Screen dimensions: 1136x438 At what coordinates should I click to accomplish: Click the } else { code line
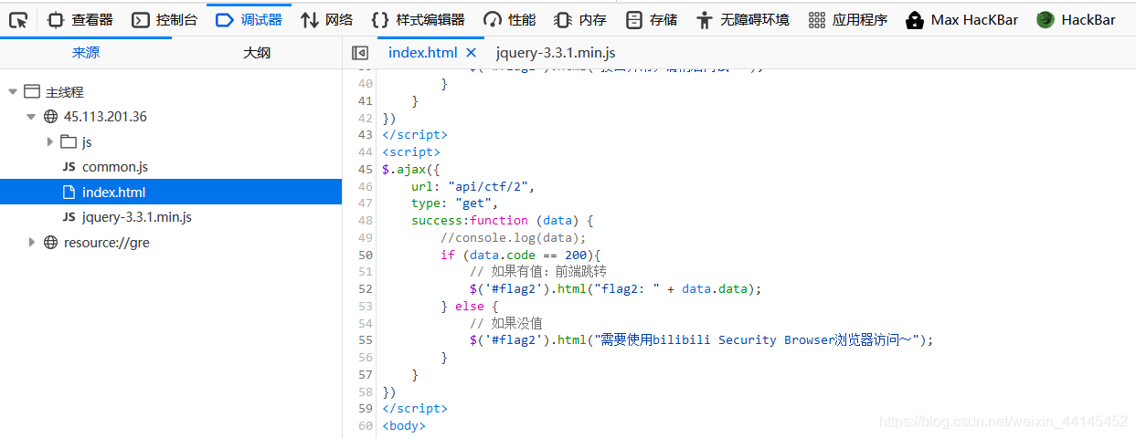point(470,306)
